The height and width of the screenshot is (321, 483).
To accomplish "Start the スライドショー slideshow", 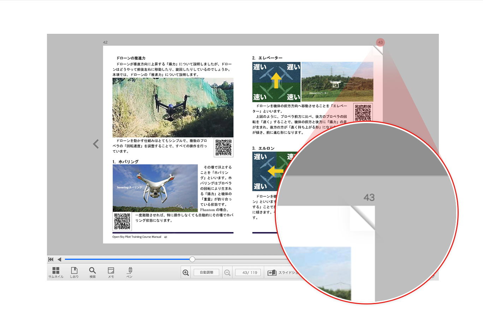I will pyautogui.click(x=273, y=272).
